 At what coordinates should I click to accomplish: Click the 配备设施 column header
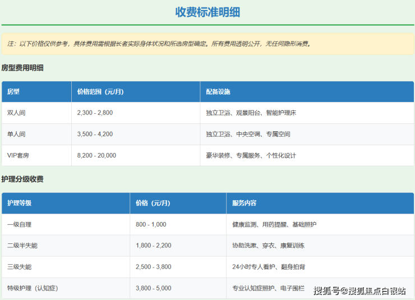pos(218,91)
